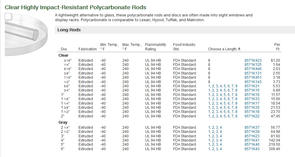This screenshot has width=295, height=157.
Task: Choose a length in the 2 1/4" gray row
Action: click(x=215, y=128)
